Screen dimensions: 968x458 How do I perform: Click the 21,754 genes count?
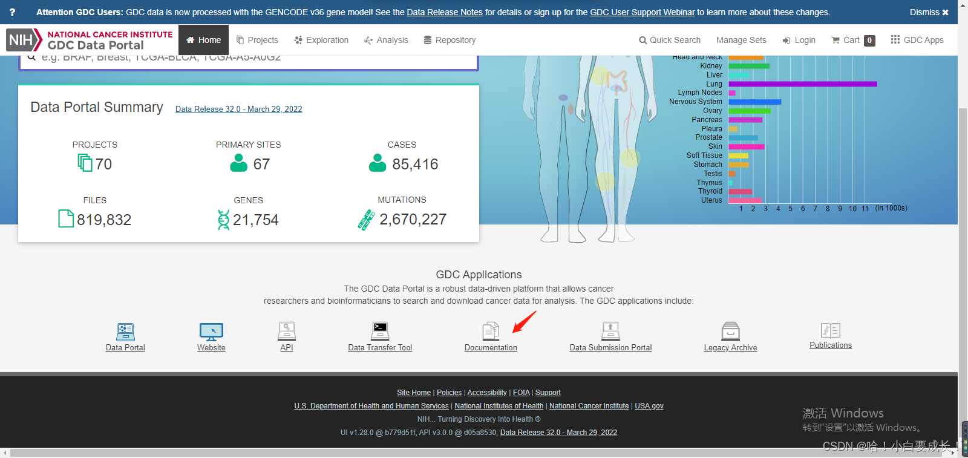point(256,220)
